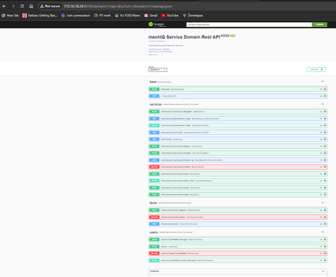336x277 pixels.
Task: Open the meshIQ Support Website link
Action: click(159, 49)
